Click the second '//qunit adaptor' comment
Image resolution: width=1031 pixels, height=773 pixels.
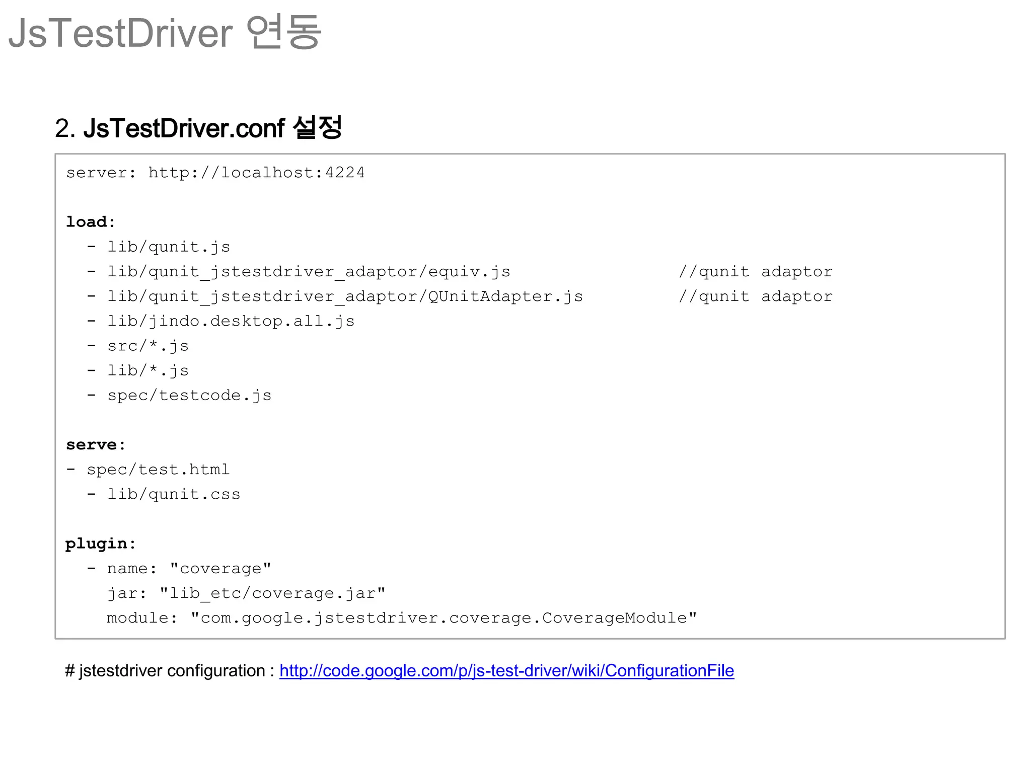pyautogui.click(x=755, y=296)
